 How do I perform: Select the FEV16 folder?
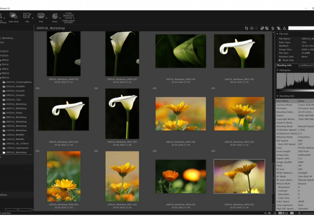[5, 64]
